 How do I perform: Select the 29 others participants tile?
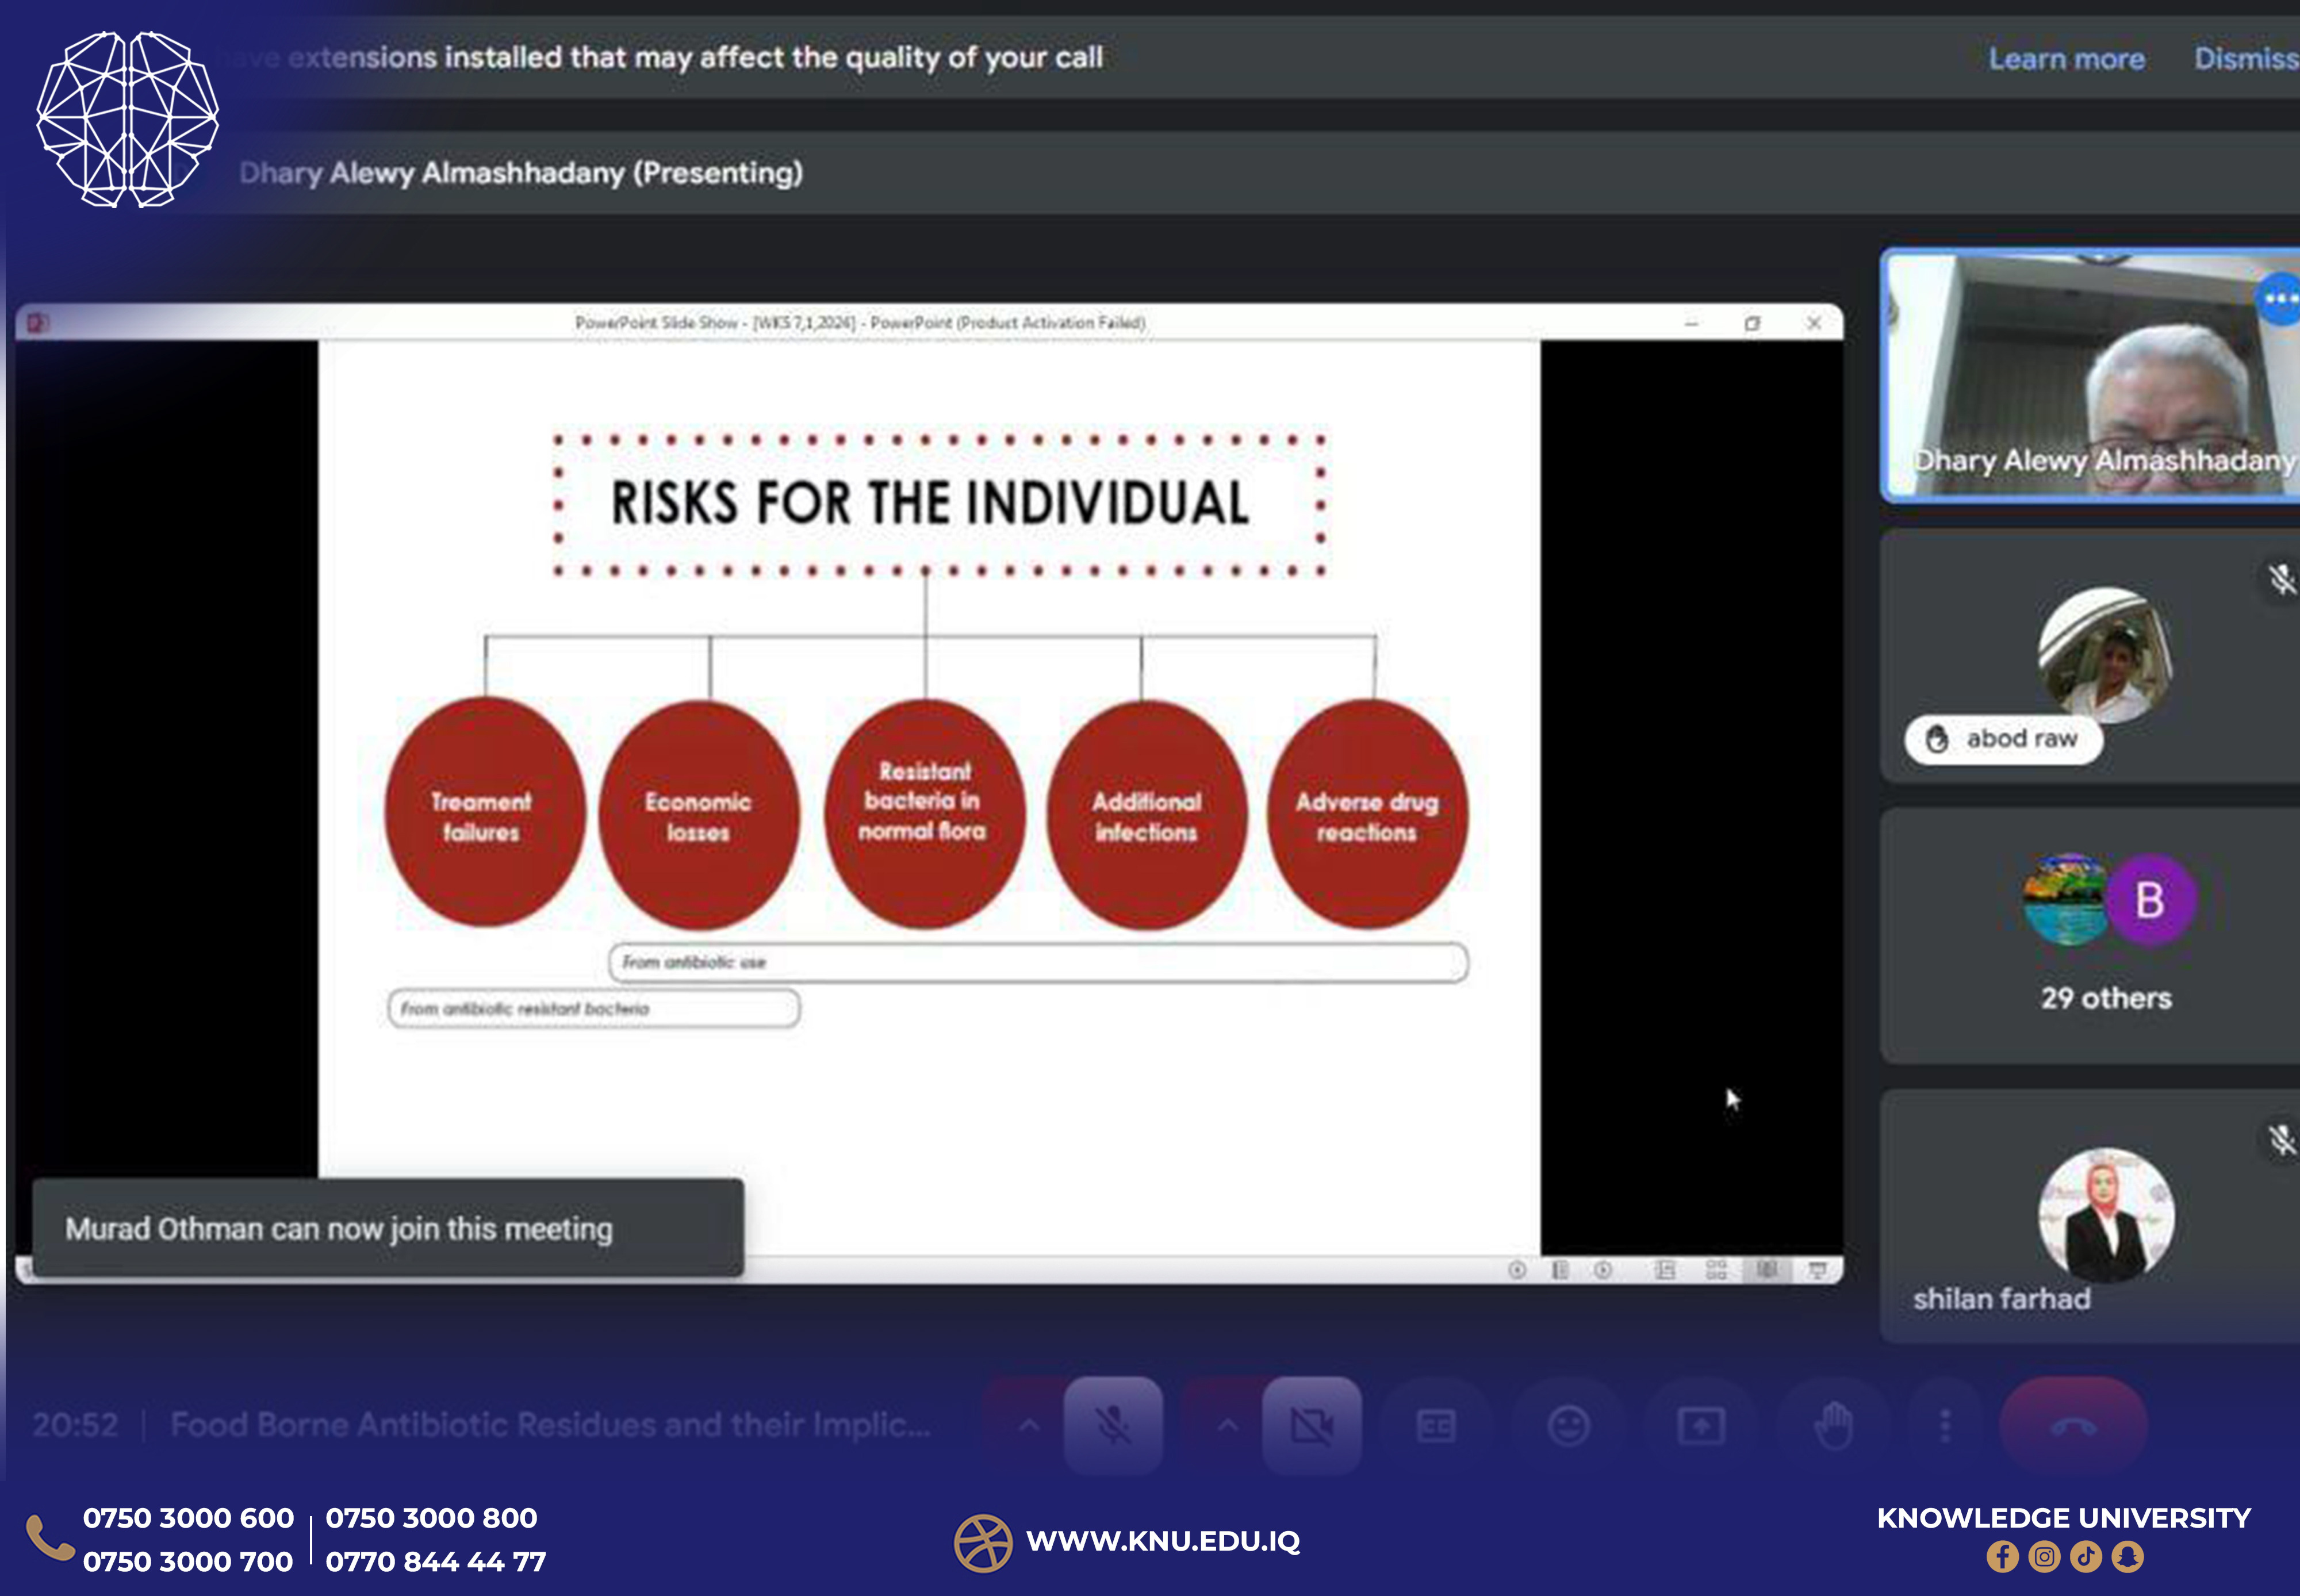(2105, 935)
